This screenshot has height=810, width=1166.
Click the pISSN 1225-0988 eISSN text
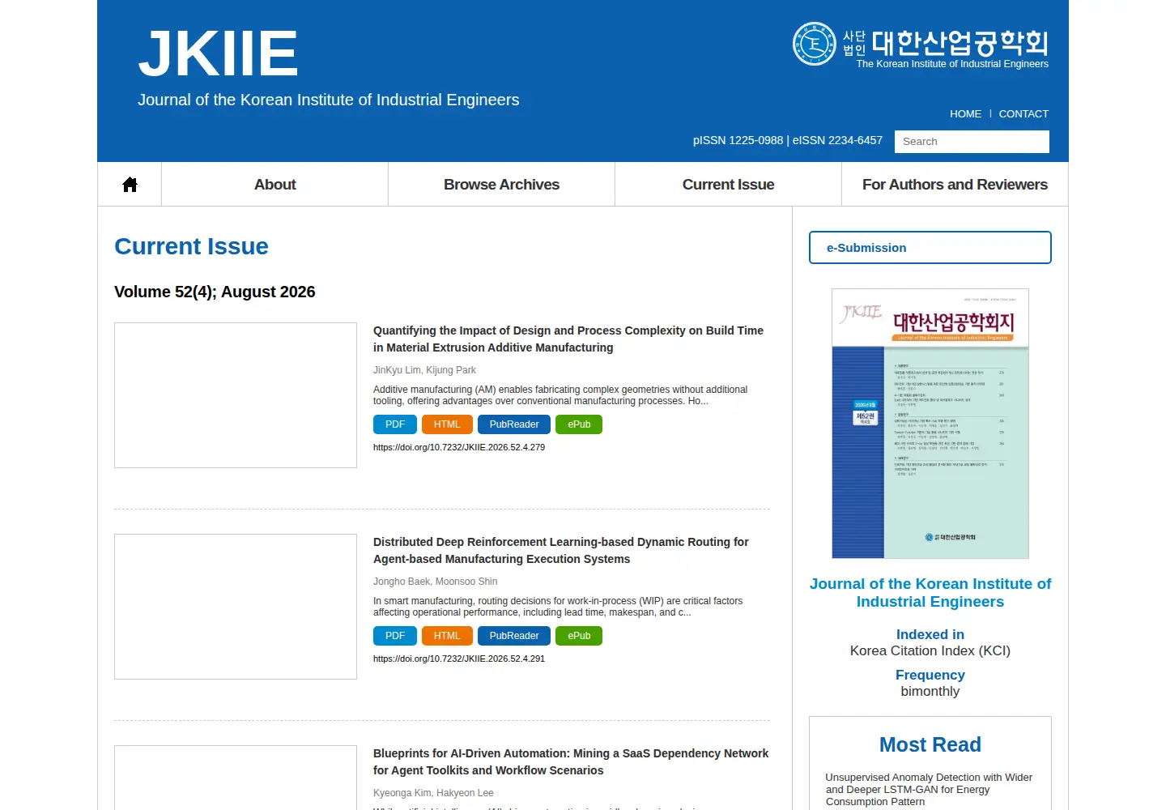click(x=788, y=140)
